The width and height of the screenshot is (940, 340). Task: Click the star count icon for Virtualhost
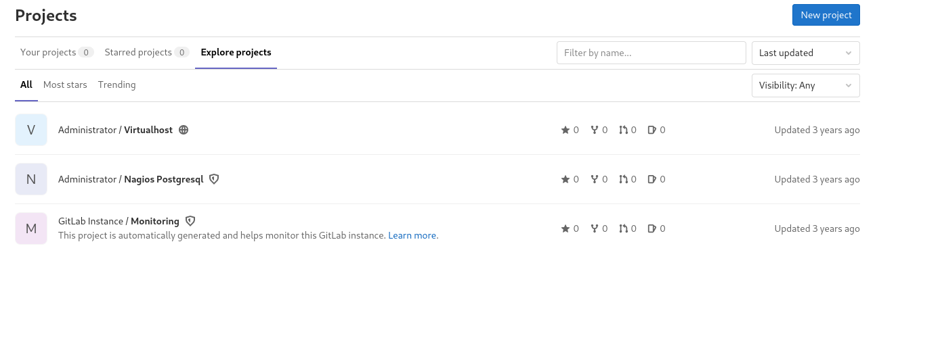click(565, 130)
